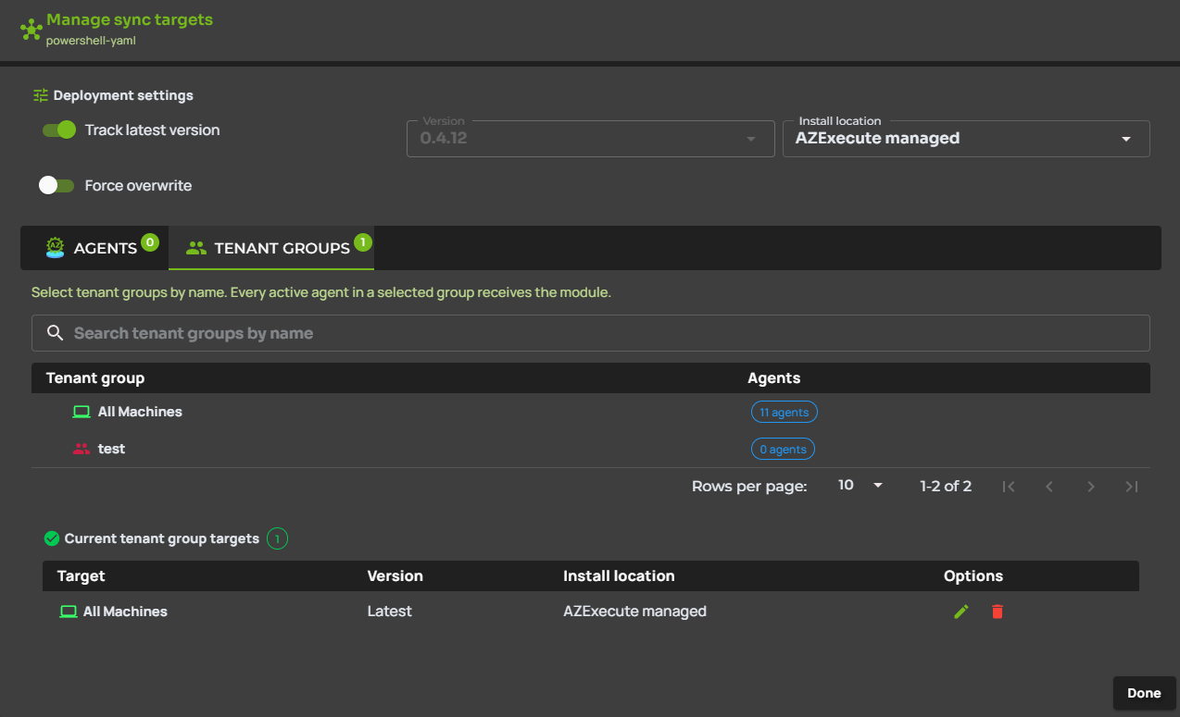1180x717 pixels.
Task: Click the powershell-yaml module name
Action: tap(91, 41)
